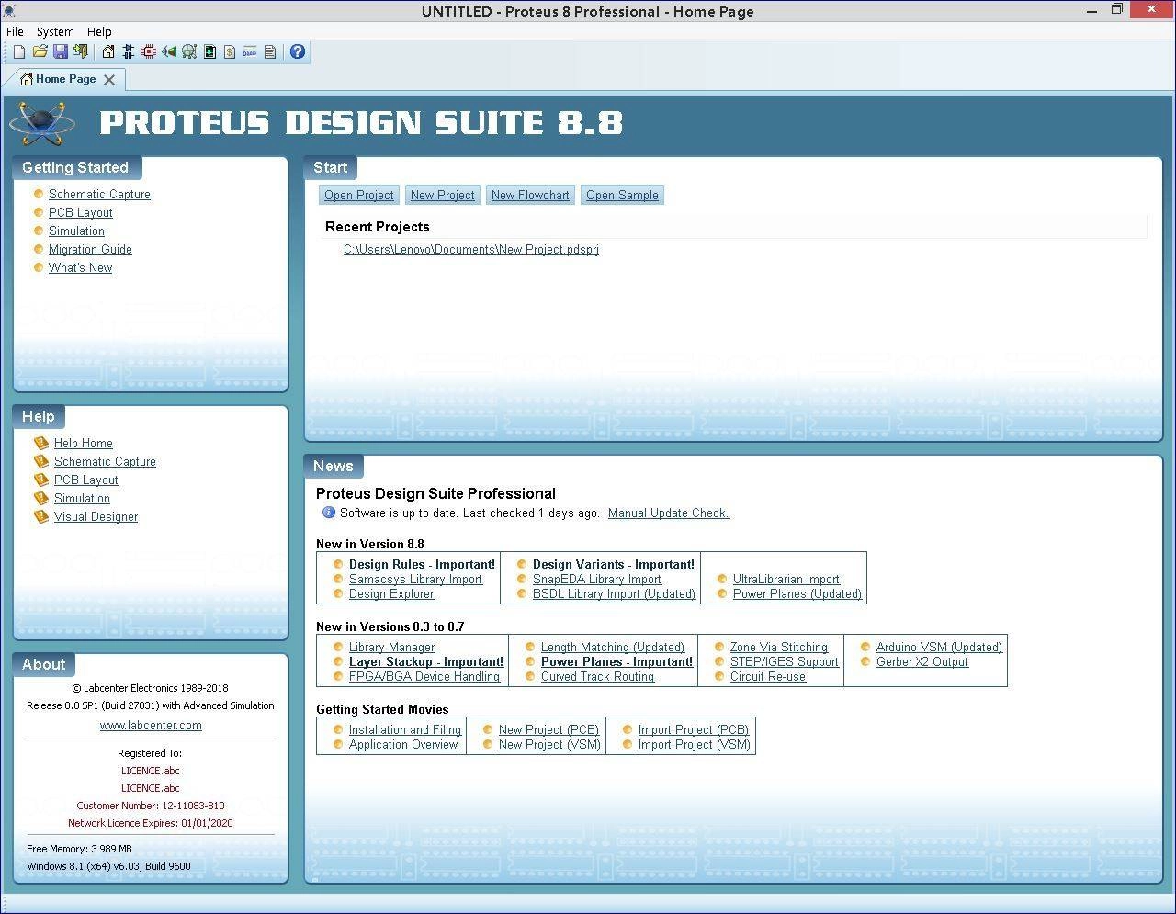Image resolution: width=1176 pixels, height=914 pixels.
Task: Watch New Project (PCB) movie
Action: [x=548, y=729]
